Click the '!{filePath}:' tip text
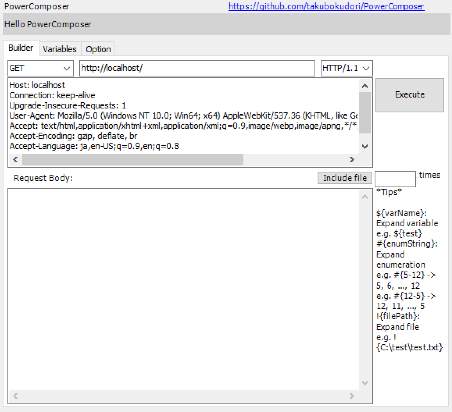The width and height of the screenshot is (452, 412). pyautogui.click(x=398, y=316)
